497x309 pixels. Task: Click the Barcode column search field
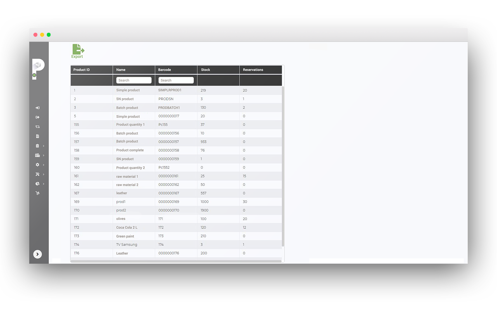click(176, 80)
